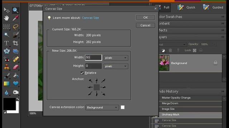Expand the Content panel arrows
The image size is (229, 128).
[x=223, y=23]
